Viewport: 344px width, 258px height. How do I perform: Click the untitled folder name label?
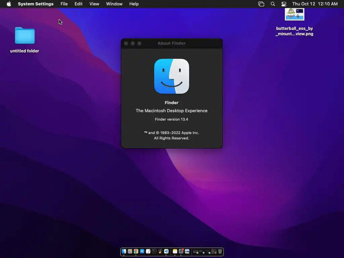25,51
